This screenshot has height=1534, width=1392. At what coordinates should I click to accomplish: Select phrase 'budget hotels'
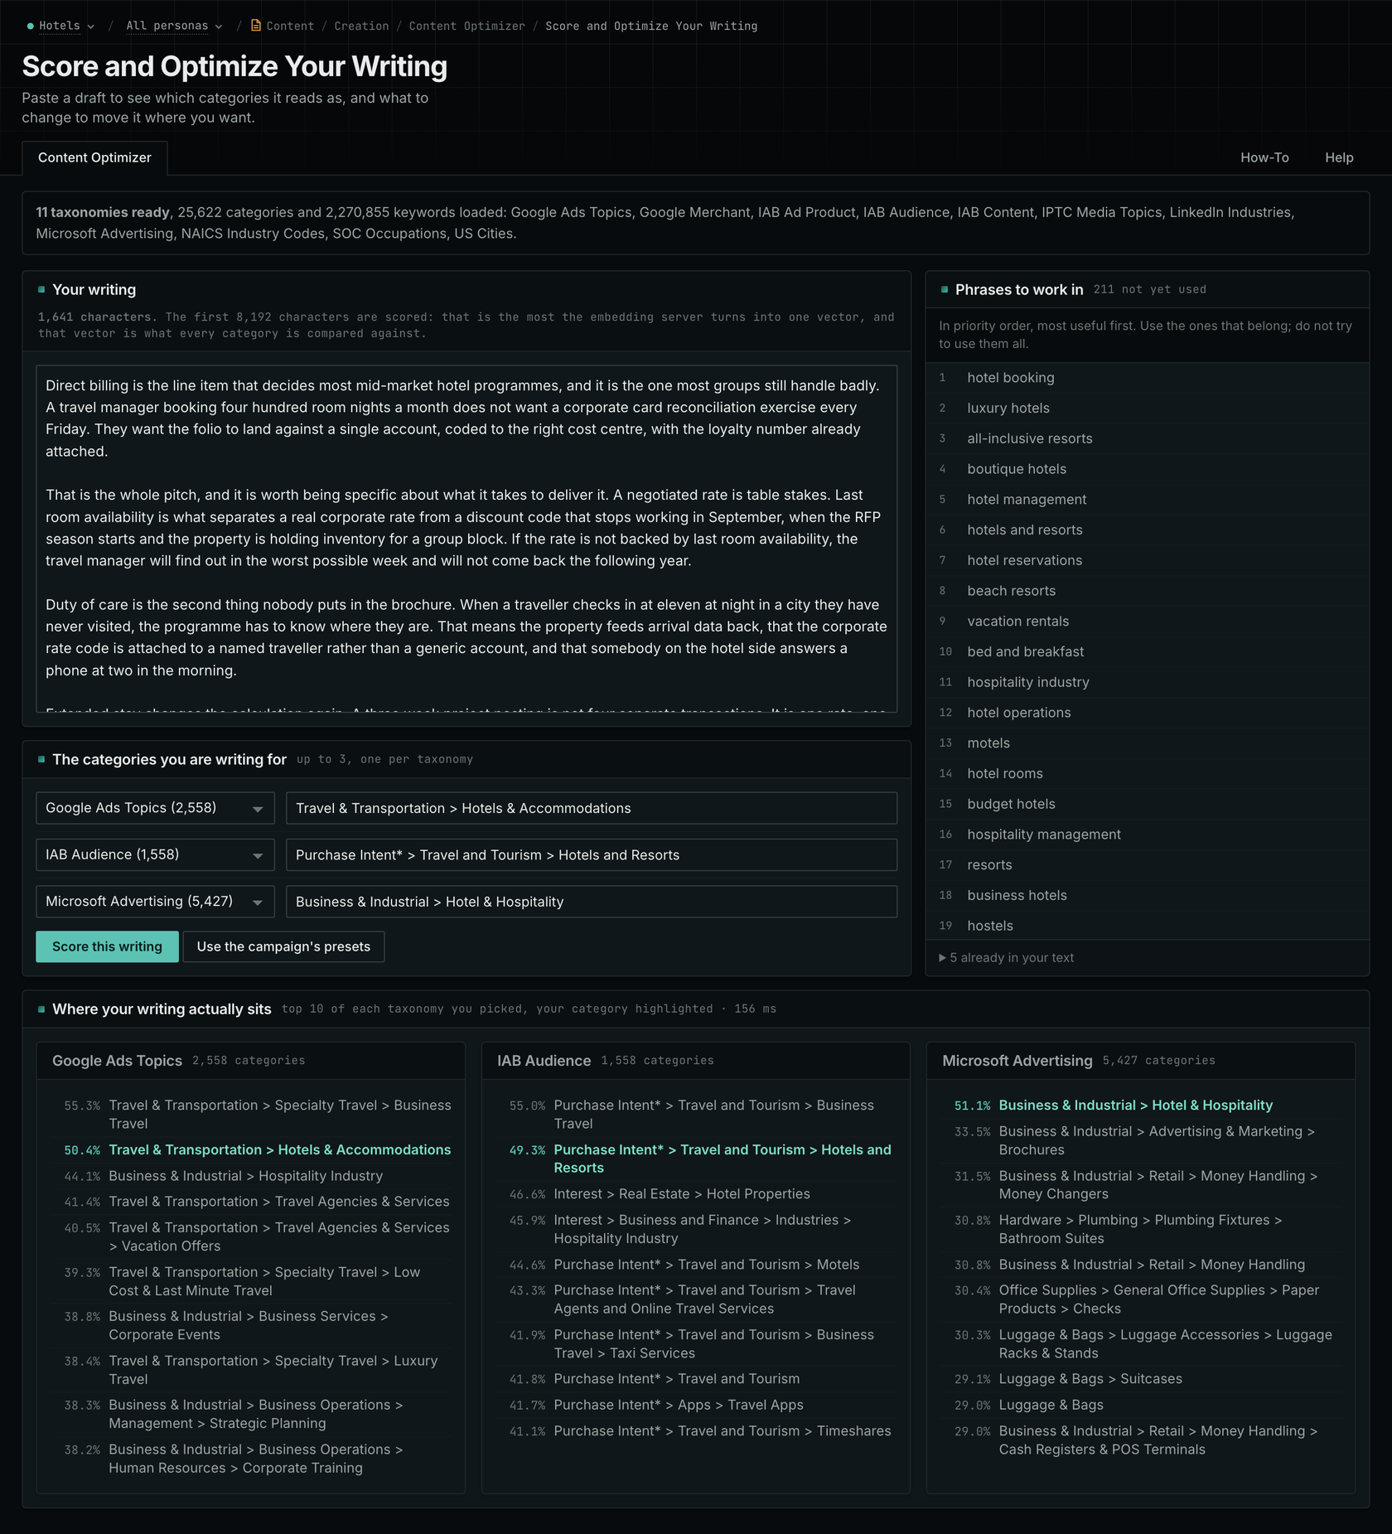1147,804
